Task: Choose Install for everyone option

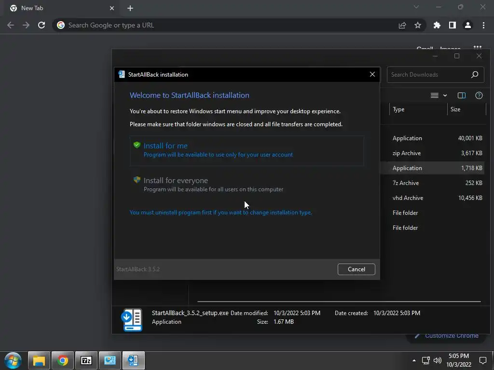Action: 247,185
